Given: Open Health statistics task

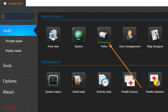Looking at the screenshot, I should (155, 80).
